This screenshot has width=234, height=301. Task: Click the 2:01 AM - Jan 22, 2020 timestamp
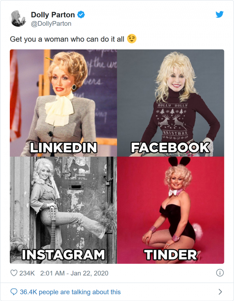point(74,273)
